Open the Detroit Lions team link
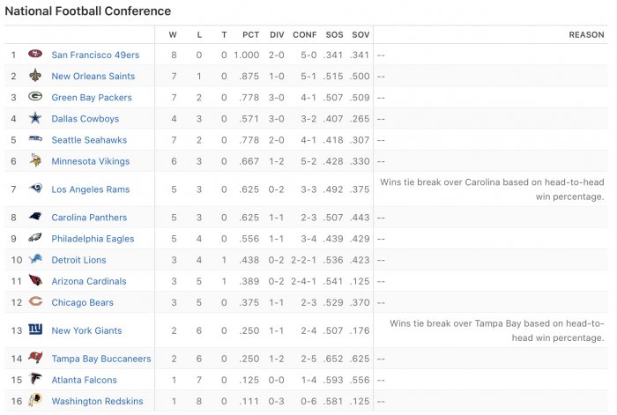The width and height of the screenshot is (617, 415). (x=78, y=260)
